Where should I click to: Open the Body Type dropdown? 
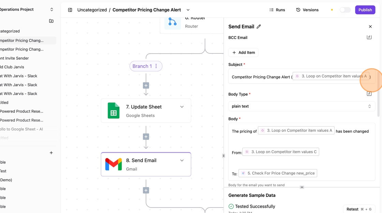(302, 106)
